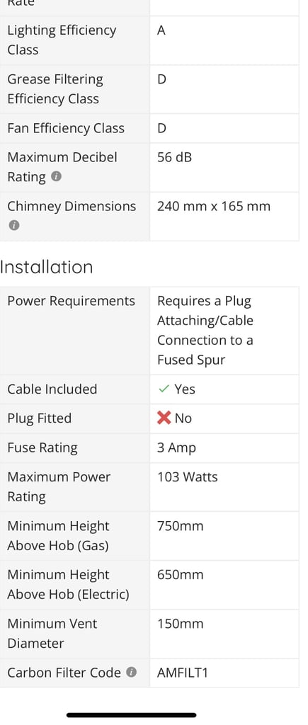Tap info icon next to Carbon Filter Code

click(132, 673)
